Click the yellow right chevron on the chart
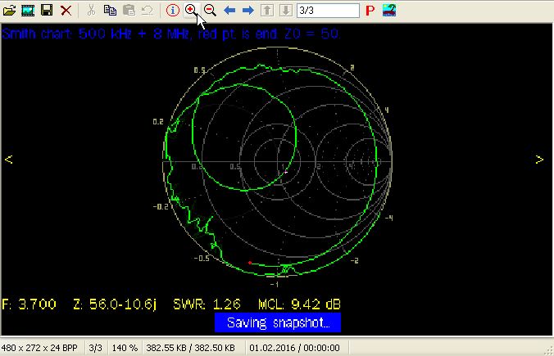Screen dimensions: 554x356 pos(540,160)
